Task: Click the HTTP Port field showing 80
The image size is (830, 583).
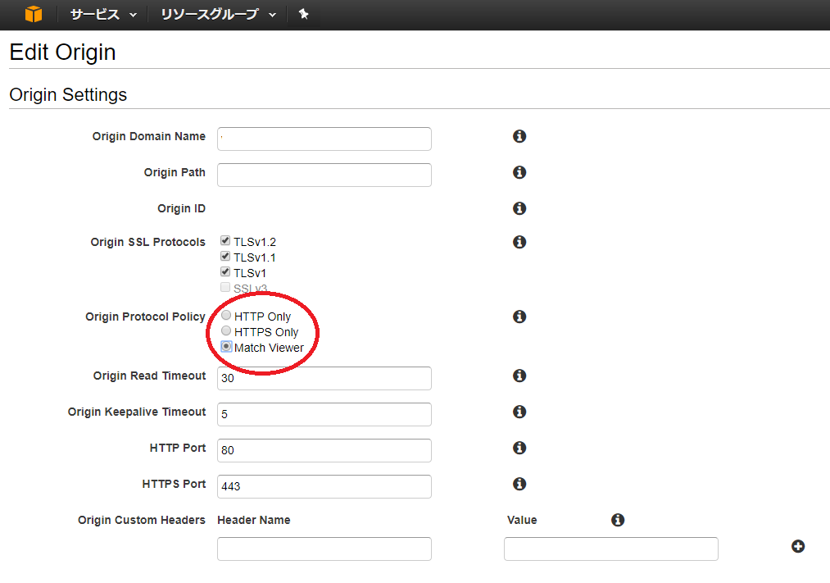Action: [324, 450]
